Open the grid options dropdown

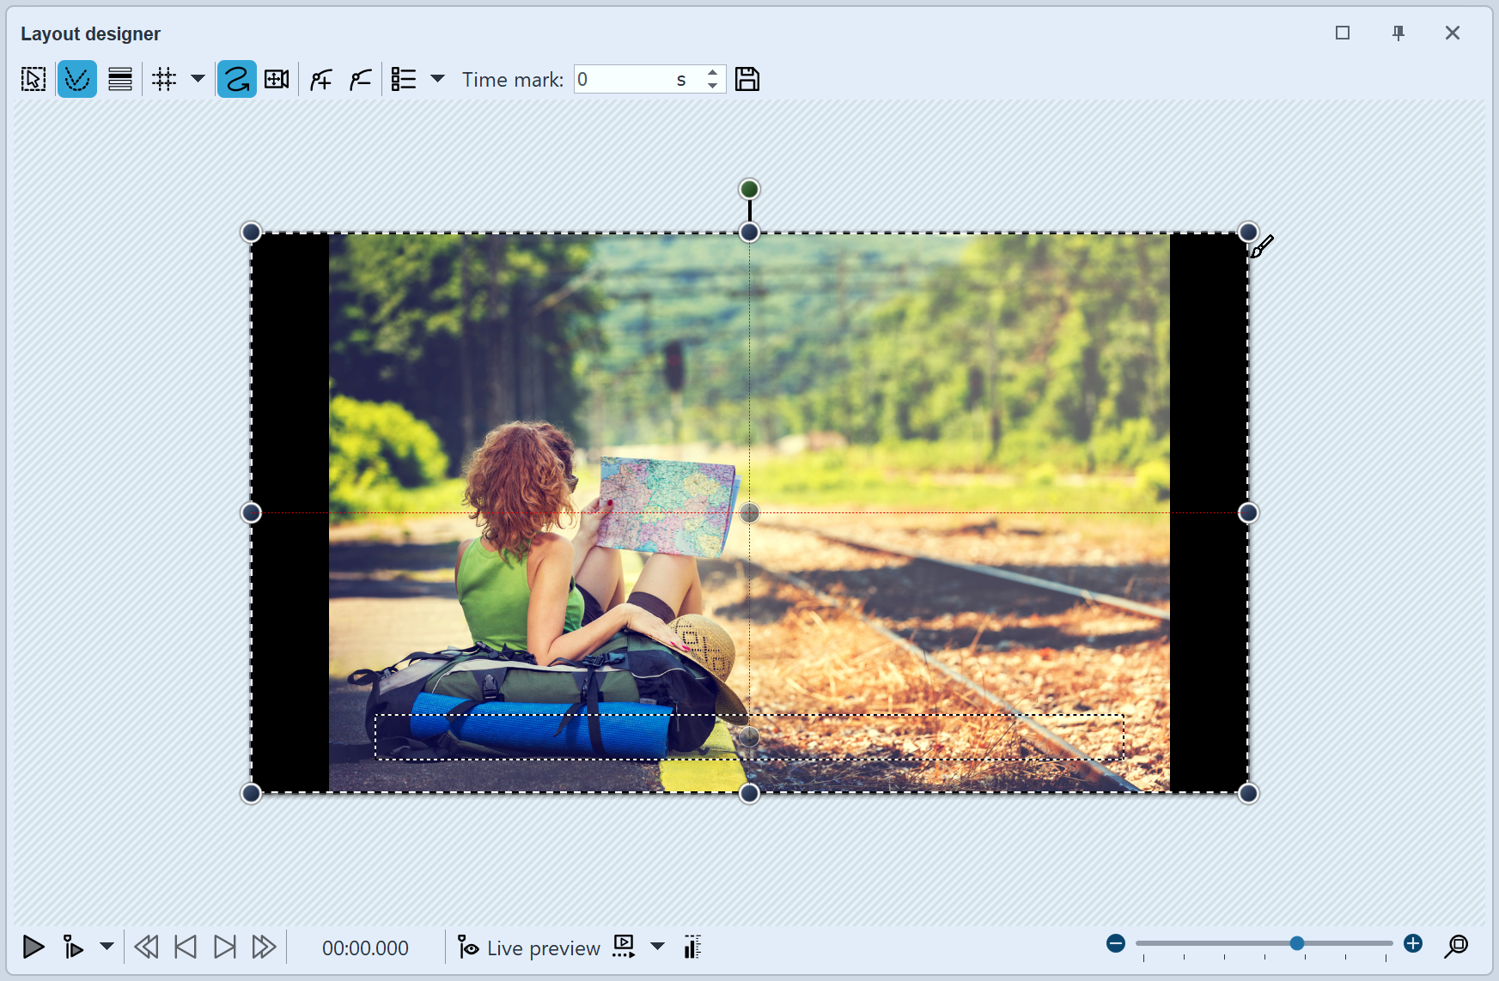198,79
